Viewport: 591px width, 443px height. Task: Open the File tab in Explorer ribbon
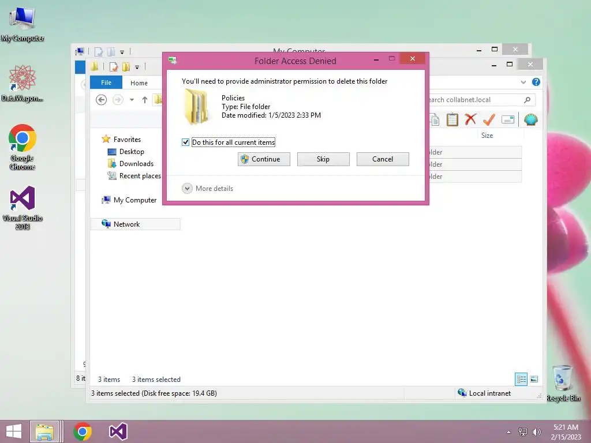click(106, 82)
